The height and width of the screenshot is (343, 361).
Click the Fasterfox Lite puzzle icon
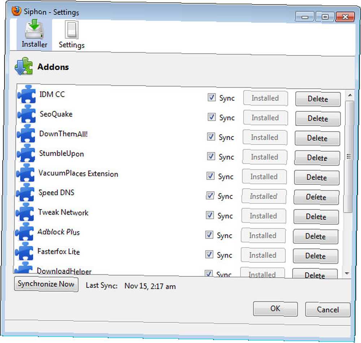pos(25,251)
